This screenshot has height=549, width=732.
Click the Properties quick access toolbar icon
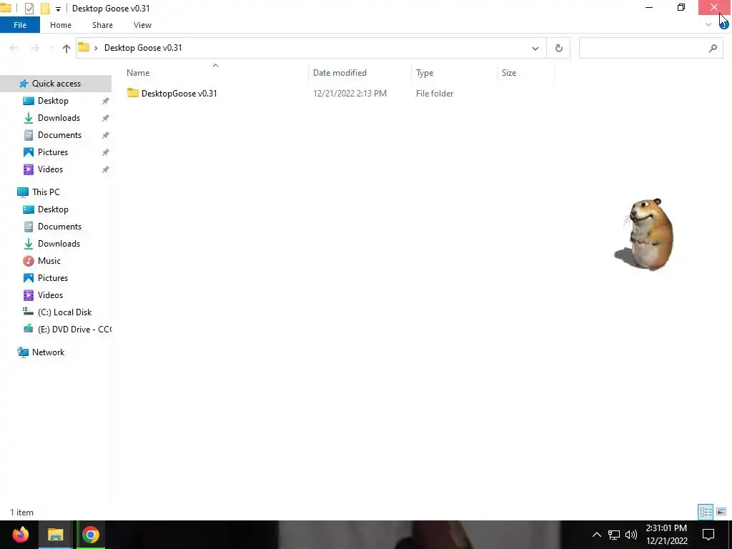[29, 9]
